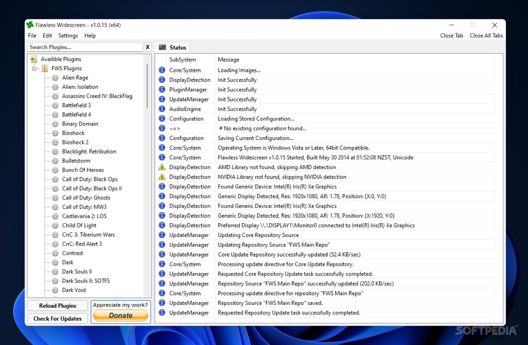The height and width of the screenshot is (345, 528).
Task: Select Castlevania 2: LOS plugin
Action: click(x=84, y=216)
